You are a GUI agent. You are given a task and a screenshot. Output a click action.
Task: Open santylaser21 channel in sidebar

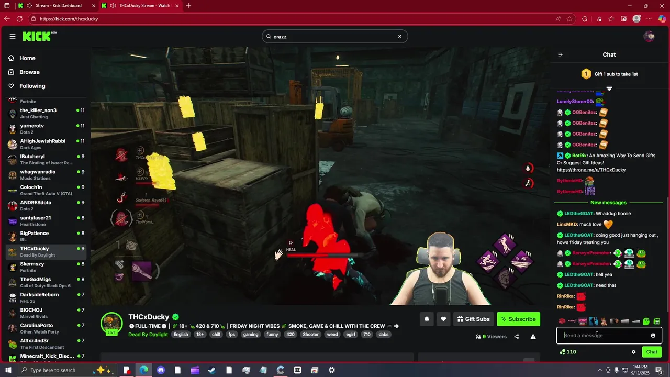tap(46, 221)
